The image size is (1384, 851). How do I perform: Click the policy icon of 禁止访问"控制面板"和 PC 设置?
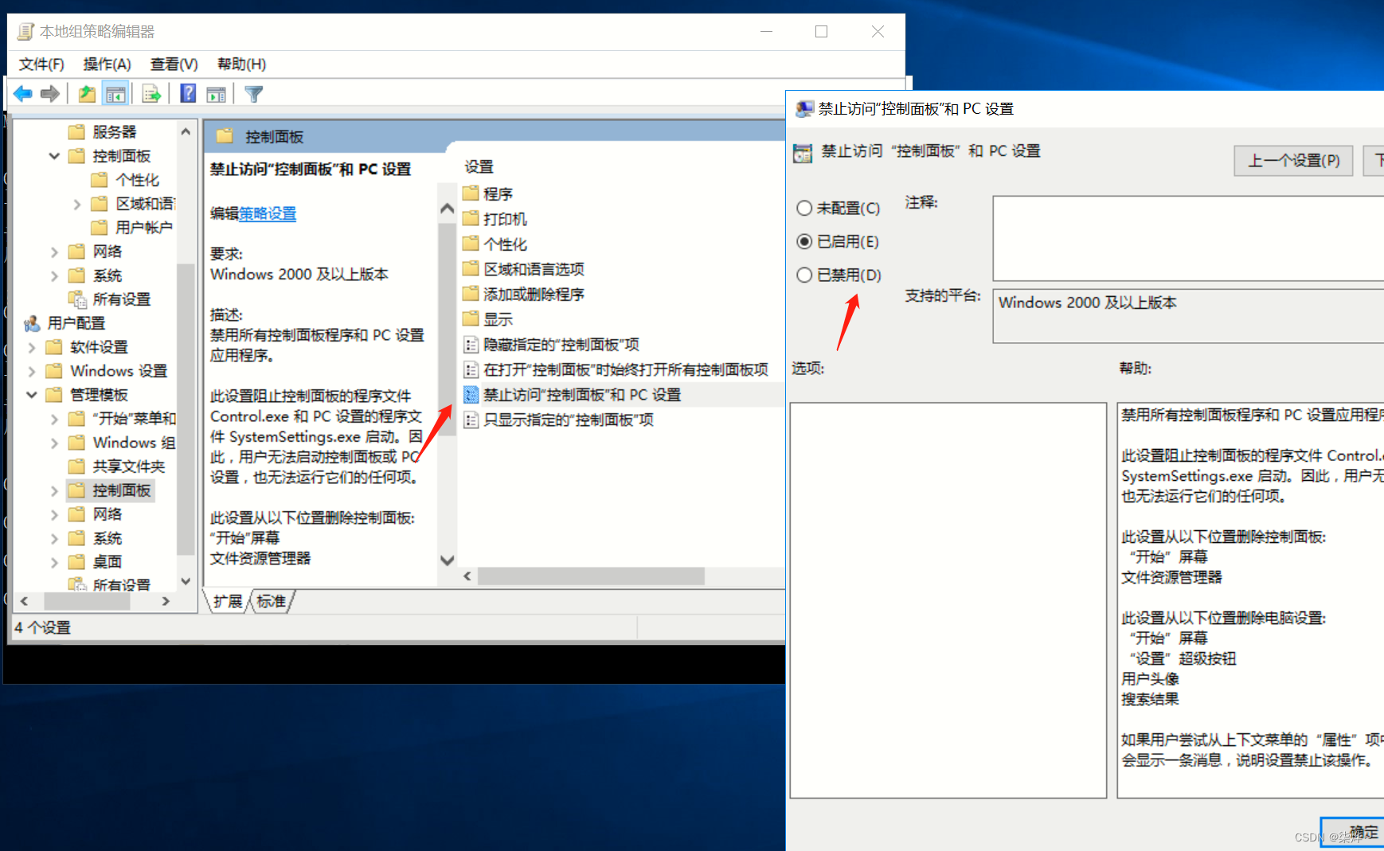pyautogui.click(x=471, y=394)
